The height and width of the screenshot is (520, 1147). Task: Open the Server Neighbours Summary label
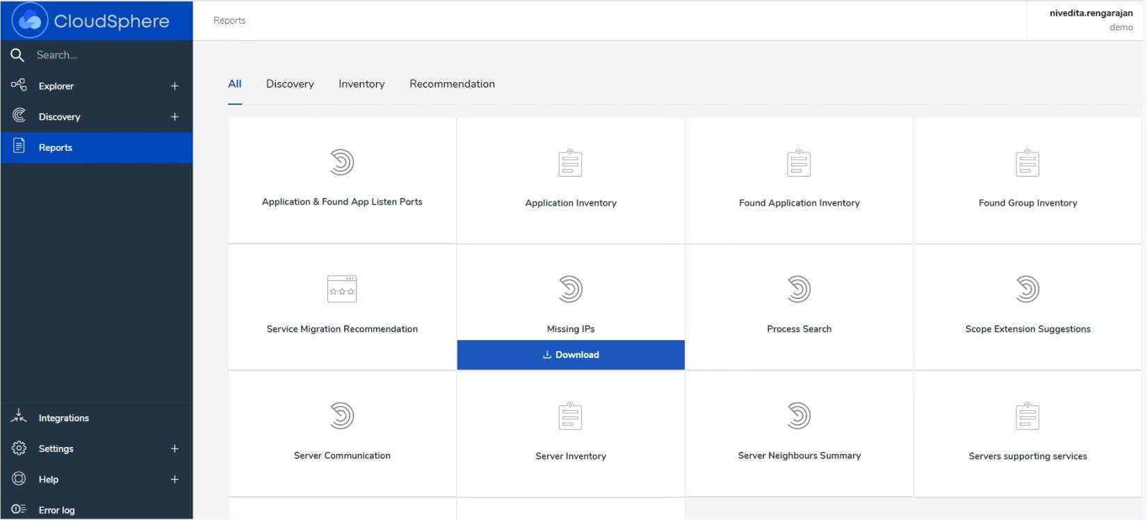point(799,455)
